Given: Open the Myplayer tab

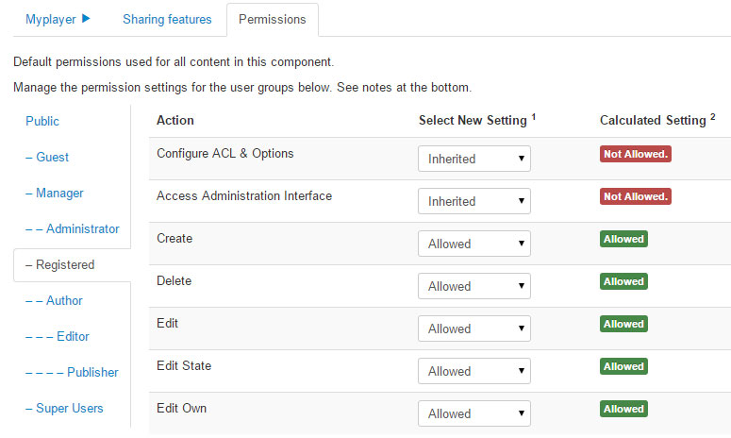Looking at the screenshot, I should pyautogui.click(x=58, y=19).
